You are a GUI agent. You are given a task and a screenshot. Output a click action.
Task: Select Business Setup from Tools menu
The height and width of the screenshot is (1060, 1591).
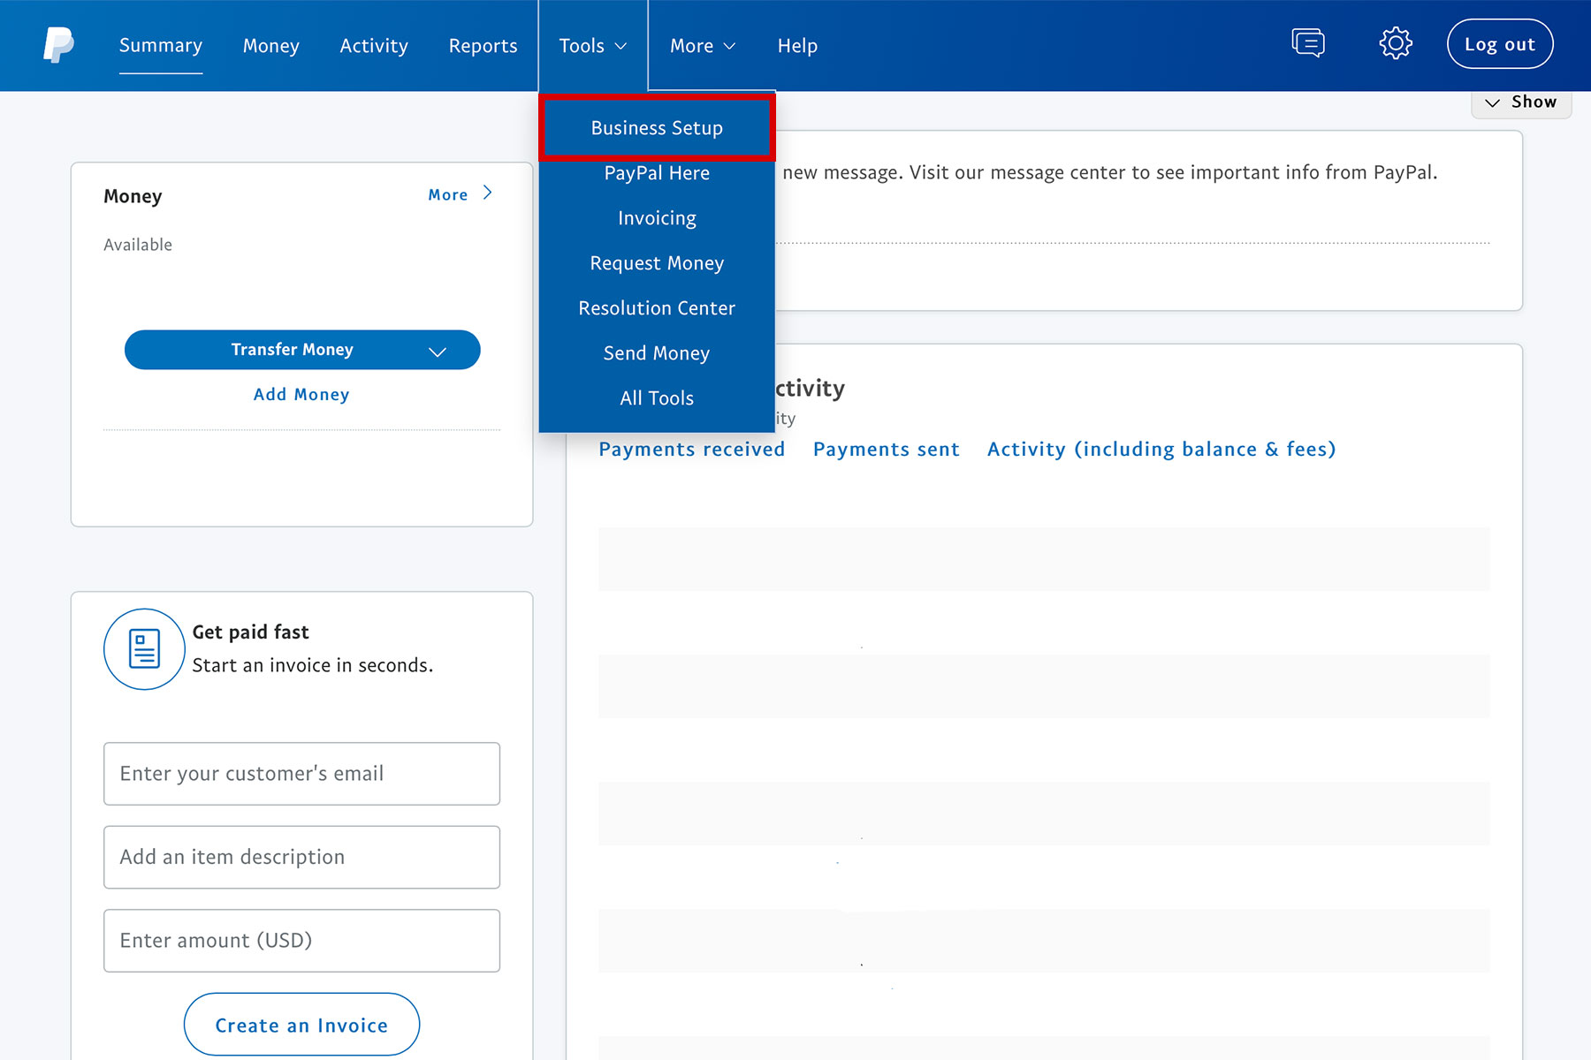click(x=657, y=128)
